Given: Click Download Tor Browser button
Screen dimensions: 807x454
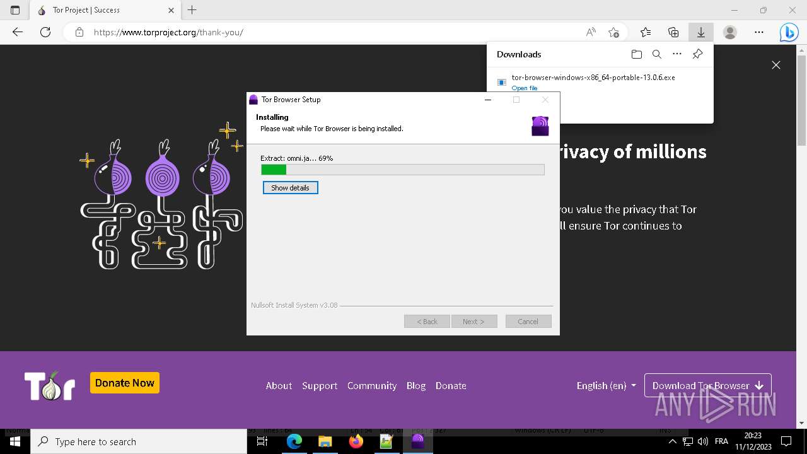Looking at the screenshot, I should [707, 385].
